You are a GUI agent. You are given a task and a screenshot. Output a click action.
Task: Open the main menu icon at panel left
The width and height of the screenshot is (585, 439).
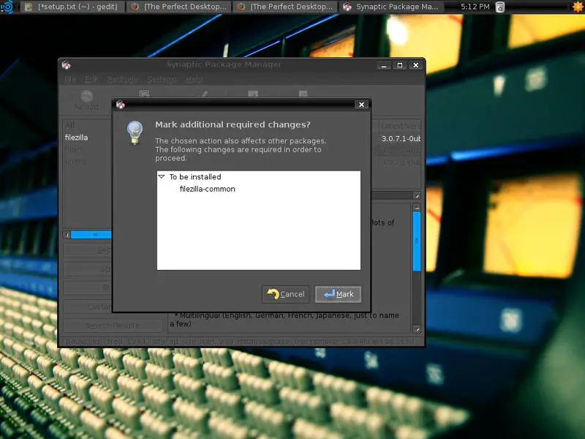[7, 7]
